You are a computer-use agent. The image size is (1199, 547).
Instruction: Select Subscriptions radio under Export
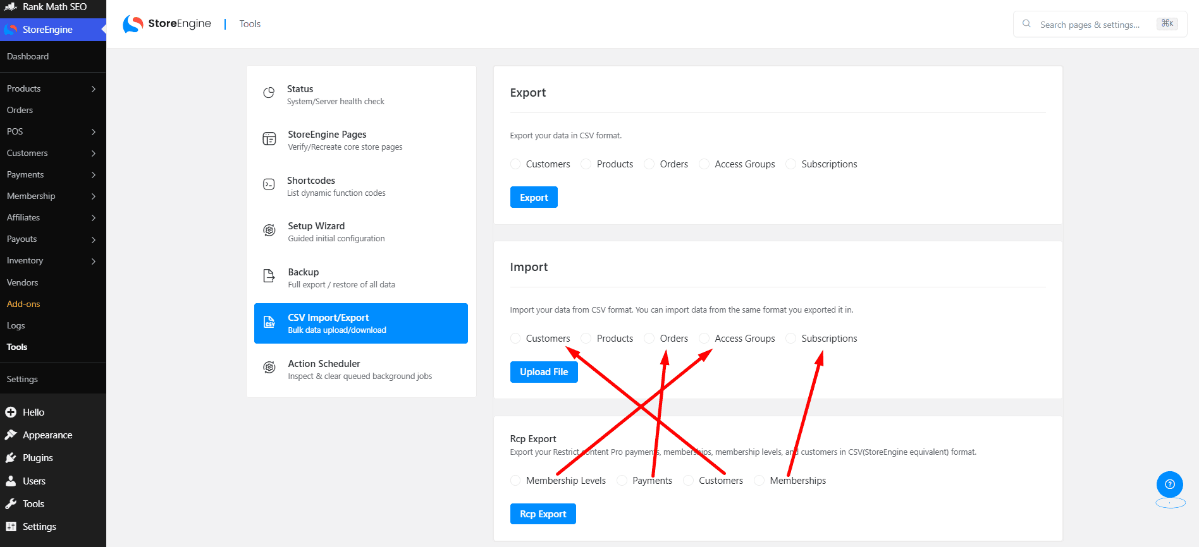(791, 164)
